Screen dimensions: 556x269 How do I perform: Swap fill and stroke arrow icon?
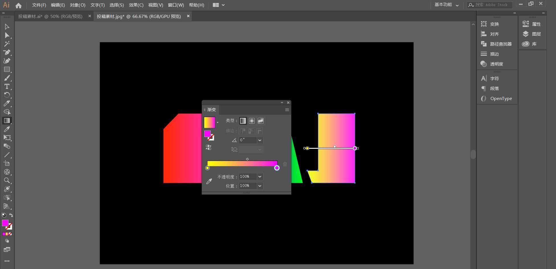[x=11, y=215]
